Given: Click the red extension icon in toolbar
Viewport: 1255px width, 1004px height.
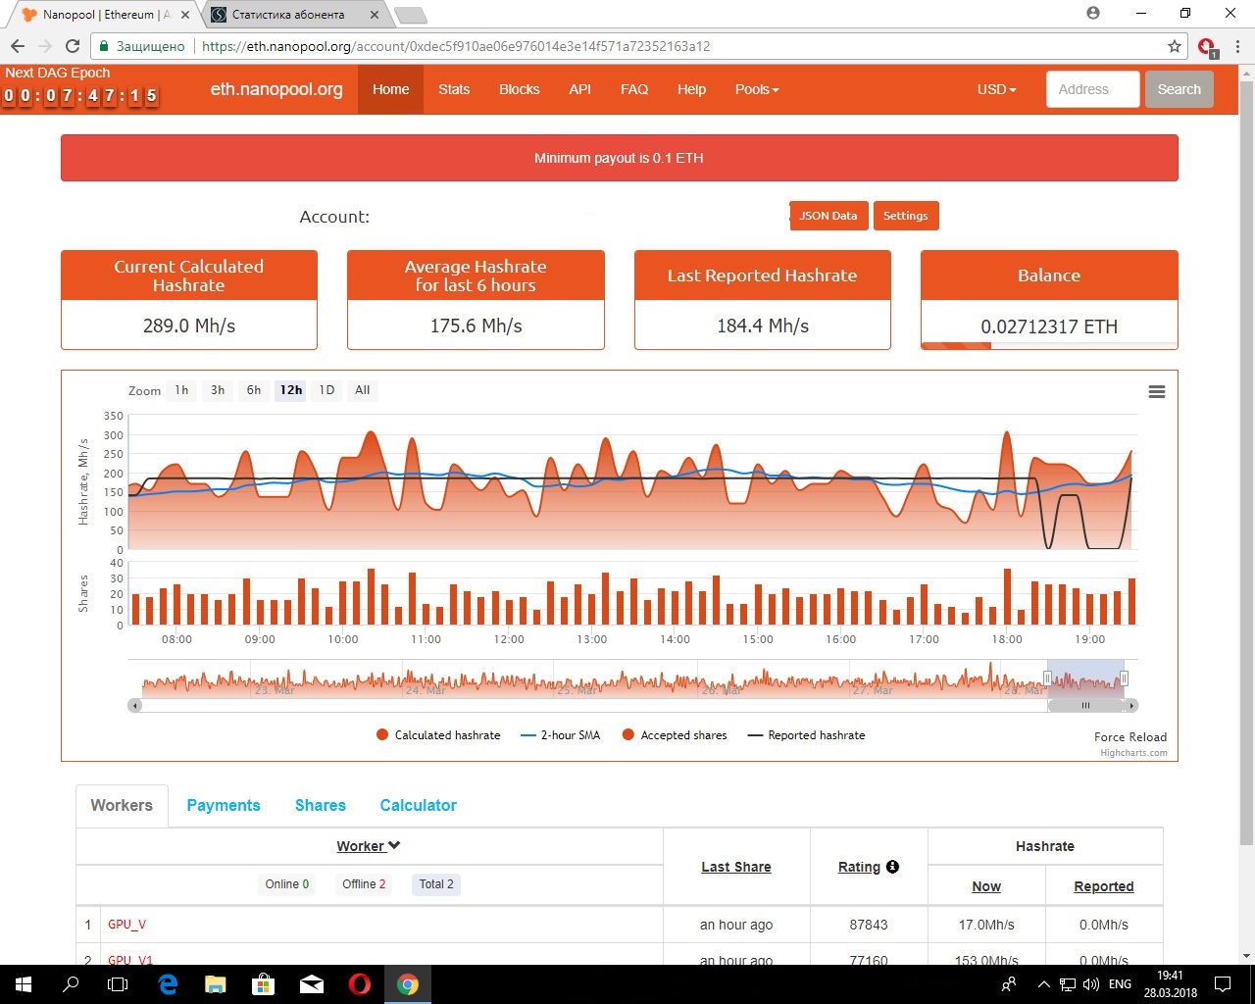Looking at the screenshot, I should 1207,46.
